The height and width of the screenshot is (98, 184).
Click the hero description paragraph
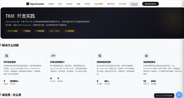48,23
